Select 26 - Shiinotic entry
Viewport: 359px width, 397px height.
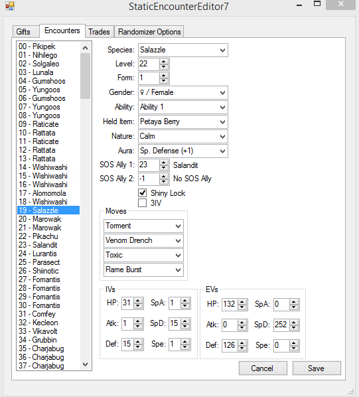48,271
